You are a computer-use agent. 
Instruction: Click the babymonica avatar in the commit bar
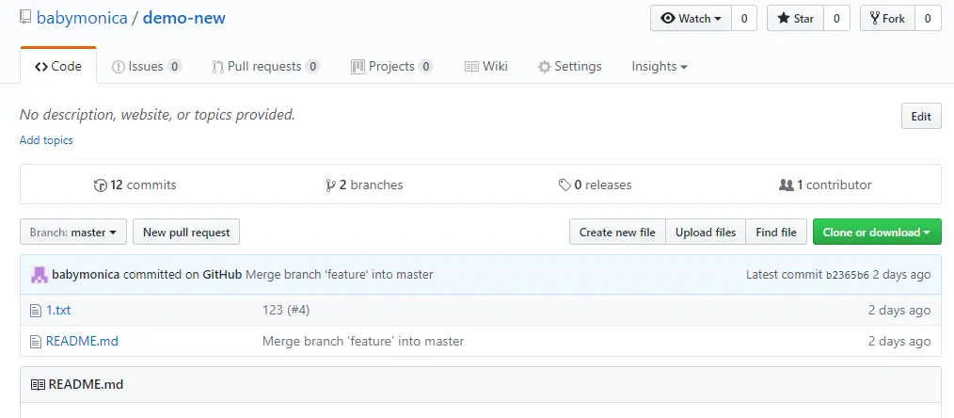pos(39,274)
